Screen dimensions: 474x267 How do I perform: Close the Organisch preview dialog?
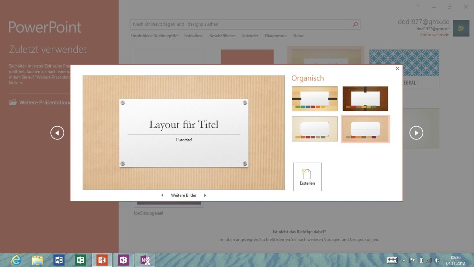397,69
